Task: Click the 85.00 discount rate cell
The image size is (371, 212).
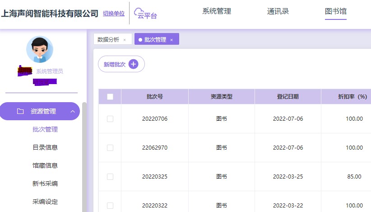Action: 354,177
